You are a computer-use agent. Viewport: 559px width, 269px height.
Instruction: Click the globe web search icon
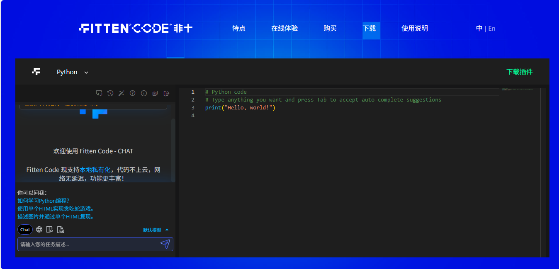tap(39, 230)
